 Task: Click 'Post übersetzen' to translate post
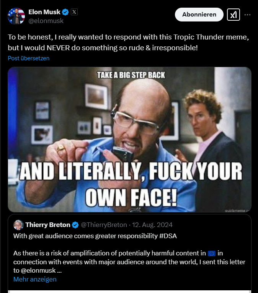[x=29, y=58]
